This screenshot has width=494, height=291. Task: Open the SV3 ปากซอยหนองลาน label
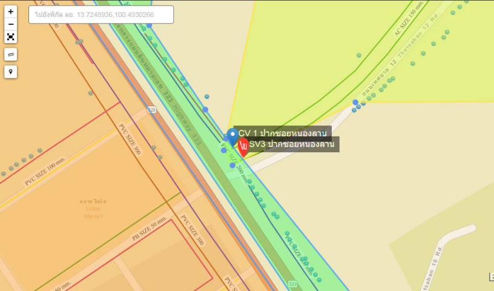pos(292,144)
